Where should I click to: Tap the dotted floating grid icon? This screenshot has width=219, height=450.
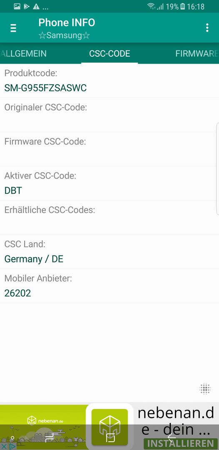pyautogui.click(x=205, y=389)
